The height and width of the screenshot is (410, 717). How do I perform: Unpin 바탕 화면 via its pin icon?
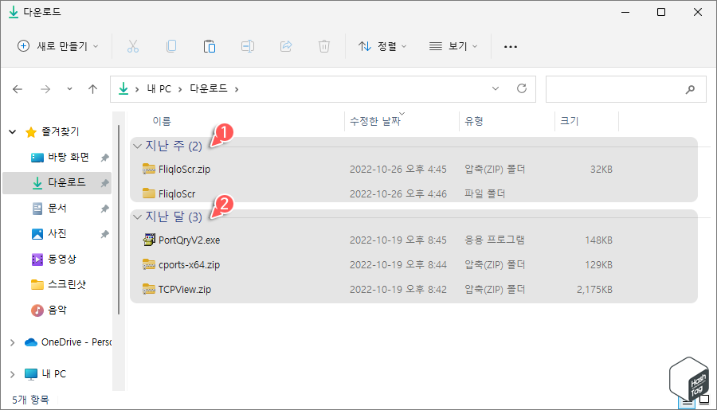(x=104, y=158)
